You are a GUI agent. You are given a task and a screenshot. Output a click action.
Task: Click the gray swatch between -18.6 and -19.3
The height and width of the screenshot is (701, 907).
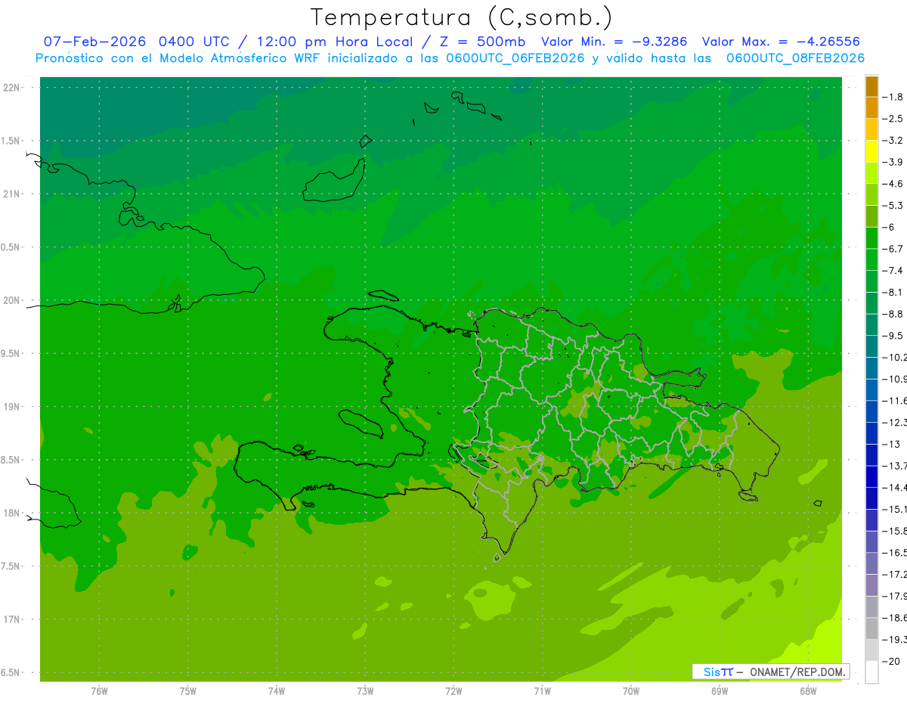(871, 628)
